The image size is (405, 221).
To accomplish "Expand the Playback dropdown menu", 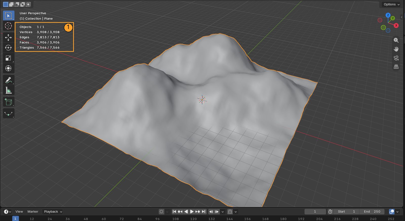I will coord(53,212).
